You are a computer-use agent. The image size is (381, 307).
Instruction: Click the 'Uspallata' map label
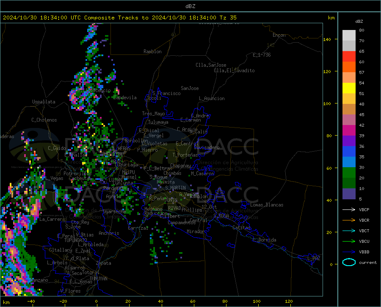point(44,102)
